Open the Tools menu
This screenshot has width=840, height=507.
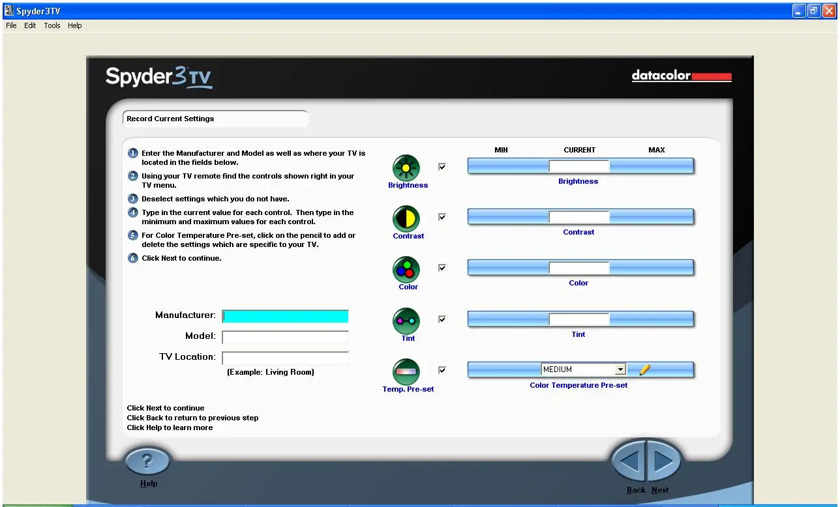tap(52, 25)
